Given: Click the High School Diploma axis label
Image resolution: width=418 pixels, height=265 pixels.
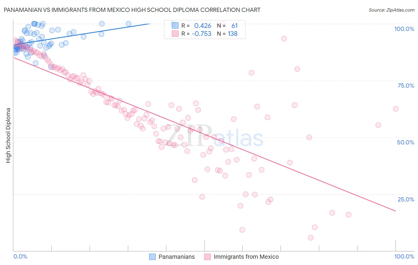Looking at the screenshot, I should [8, 135].
